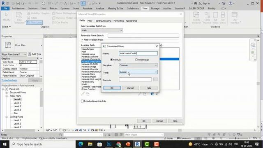
Task: Open Microsoft Edge from the taskbar
Action: [81, 144]
